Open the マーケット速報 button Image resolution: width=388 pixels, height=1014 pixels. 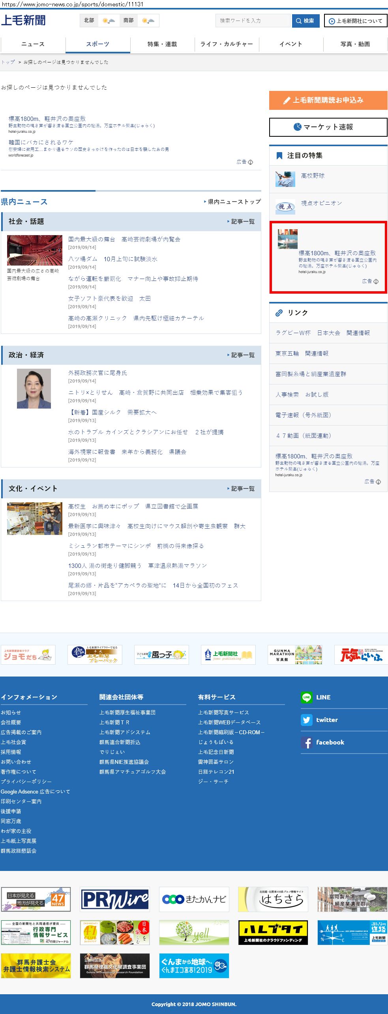pyautogui.click(x=328, y=127)
